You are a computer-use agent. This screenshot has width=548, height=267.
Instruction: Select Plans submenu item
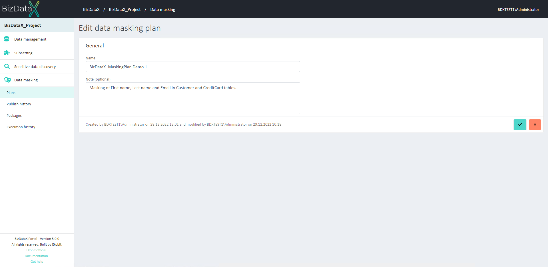(x=37, y=93)
